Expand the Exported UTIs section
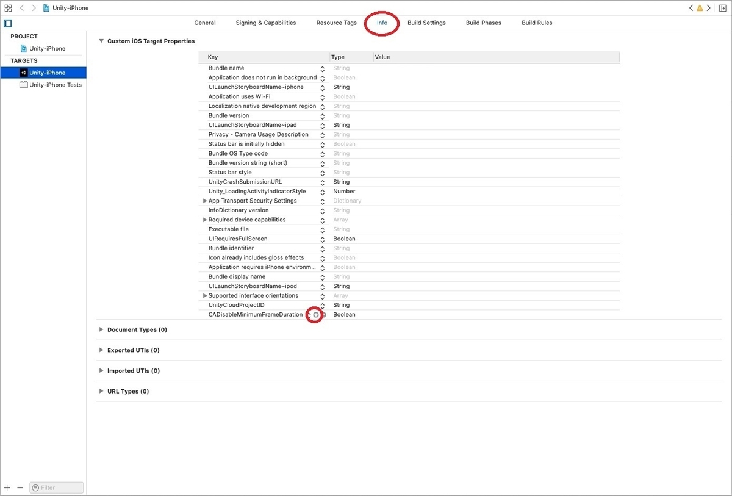Screen dimensions: 732x496 pyautogui.click(x=101, y=350)
